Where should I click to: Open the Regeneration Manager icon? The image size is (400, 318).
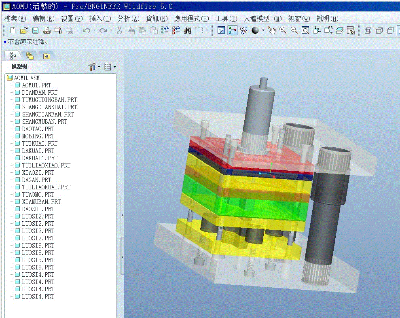tap(176, 30)
